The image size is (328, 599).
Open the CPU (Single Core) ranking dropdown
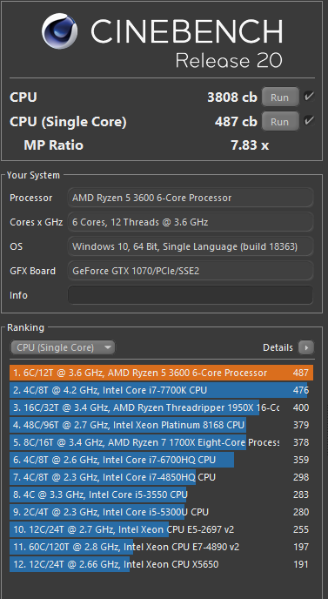click(x=63, y=347)
